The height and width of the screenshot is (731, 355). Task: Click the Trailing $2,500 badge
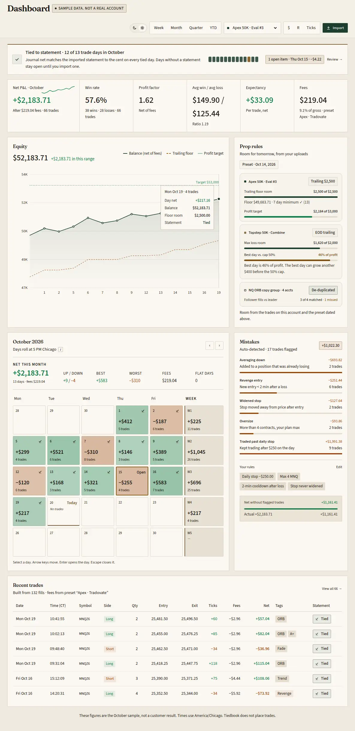(x=323, y=181)
